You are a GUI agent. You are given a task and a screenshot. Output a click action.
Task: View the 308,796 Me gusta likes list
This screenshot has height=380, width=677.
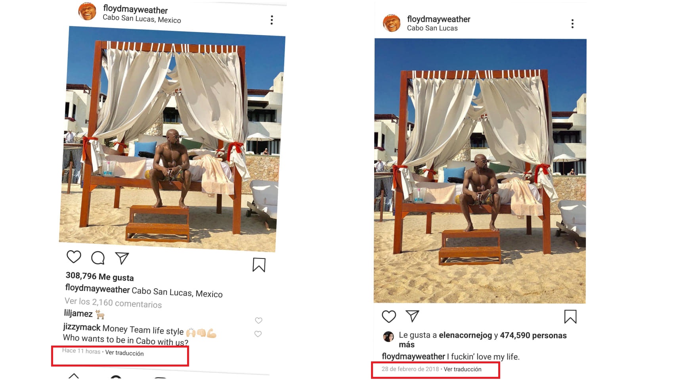(100, 276)
